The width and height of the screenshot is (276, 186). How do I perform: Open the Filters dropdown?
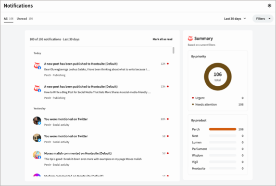point(263,19)
